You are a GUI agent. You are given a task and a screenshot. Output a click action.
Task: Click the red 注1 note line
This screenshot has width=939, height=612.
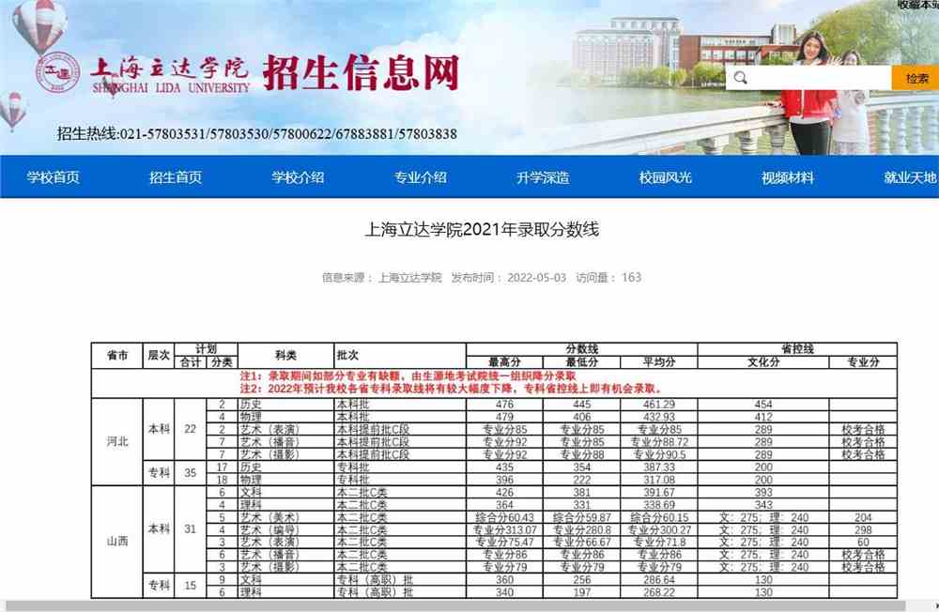pyautogui.click(x=408, y=376)
